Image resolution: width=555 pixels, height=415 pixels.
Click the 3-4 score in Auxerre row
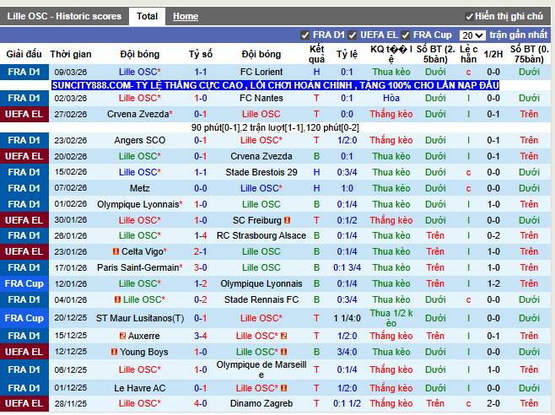(x=201, y=336)
